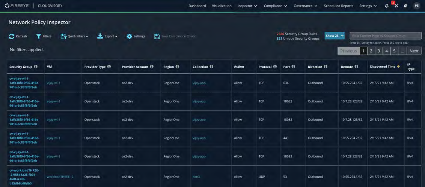This screenshot has width=425, height=187.
Task: Open the PE user avatar menu
Action: pos(416,6)
